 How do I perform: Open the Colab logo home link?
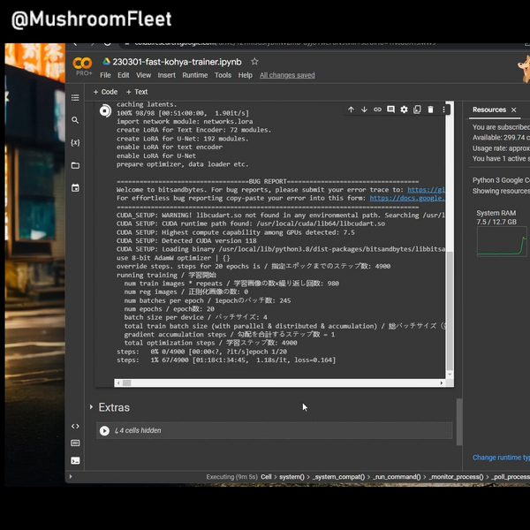82,64
